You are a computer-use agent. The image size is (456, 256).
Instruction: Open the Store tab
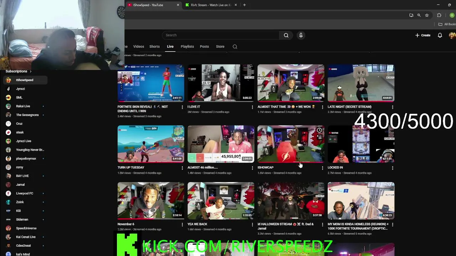220,47
